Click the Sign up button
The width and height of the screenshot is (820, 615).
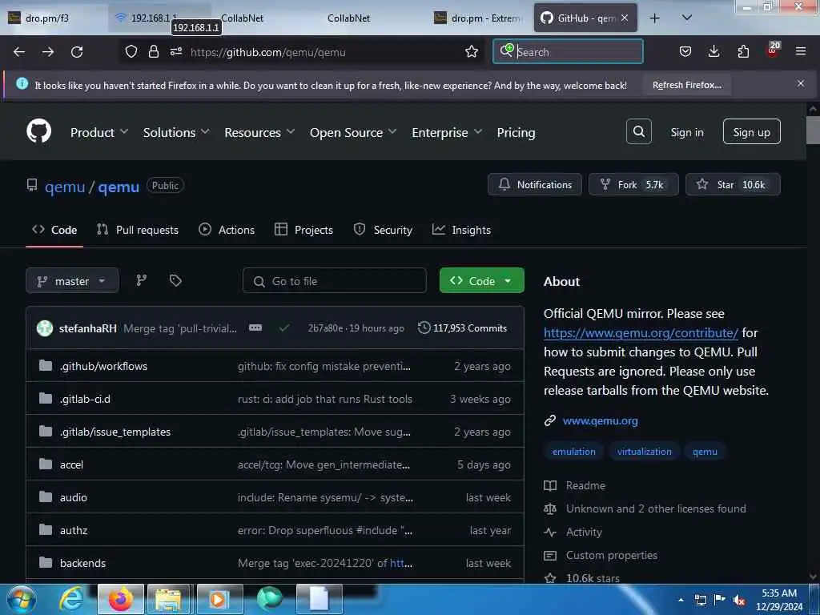tap(751, 132)
